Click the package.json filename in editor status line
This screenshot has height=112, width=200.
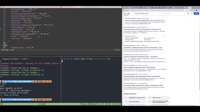coord(7,50)
